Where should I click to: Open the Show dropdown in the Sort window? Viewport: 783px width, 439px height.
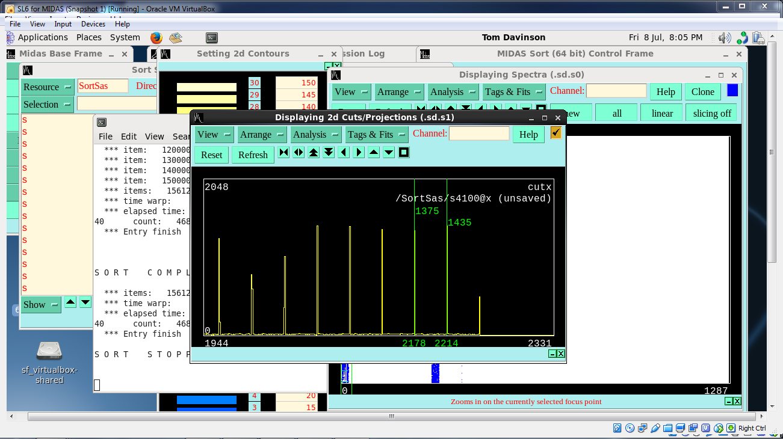pyautogui.click(x=41, y=304)
